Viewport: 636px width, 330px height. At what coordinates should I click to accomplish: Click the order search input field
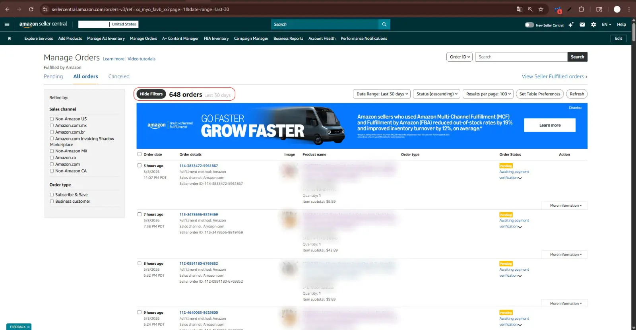(x=521, y=57)
